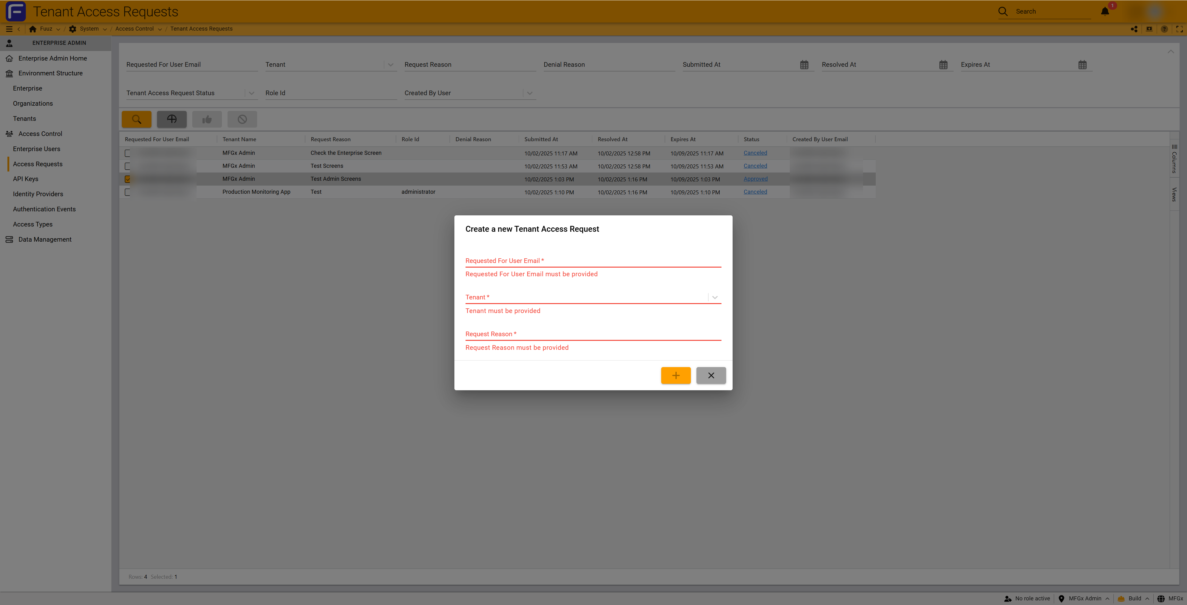The height and width of the screenshot is (605, 1187).
Task: Click the Denial Reason filter field
Action: (x=609, y=65)
